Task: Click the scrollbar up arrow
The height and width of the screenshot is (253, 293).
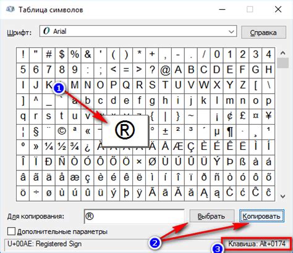Action: 282,53
